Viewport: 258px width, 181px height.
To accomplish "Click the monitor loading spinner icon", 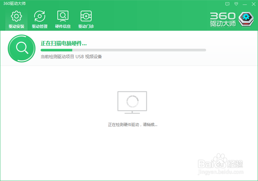I will point(132,102).
